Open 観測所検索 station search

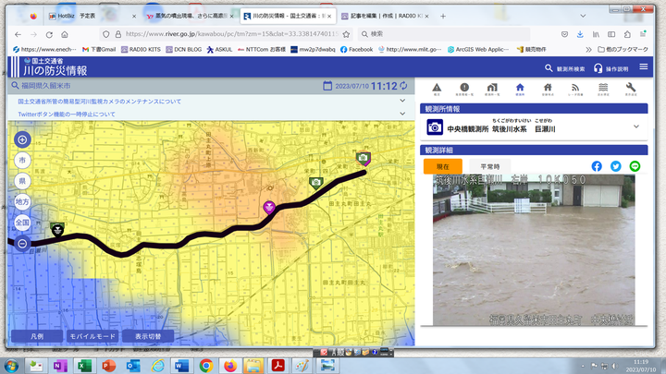tap(563, 68)
